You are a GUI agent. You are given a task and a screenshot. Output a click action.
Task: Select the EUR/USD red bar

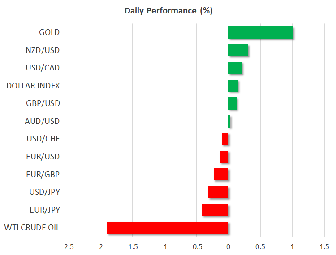(x=224, y=157)
